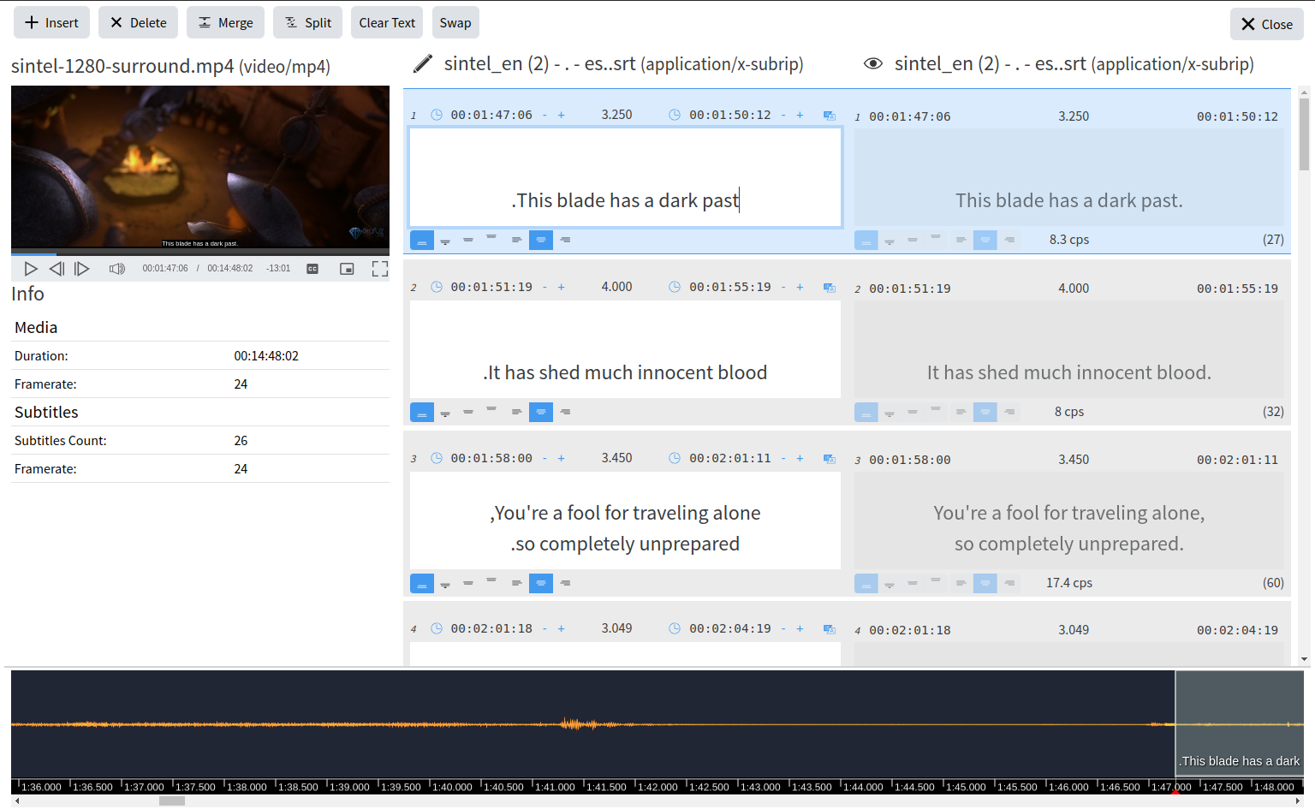Screen dimensions: 1315x809
Task: Select right text alignment for subtitle 1
Action: [x=565, y=241]
